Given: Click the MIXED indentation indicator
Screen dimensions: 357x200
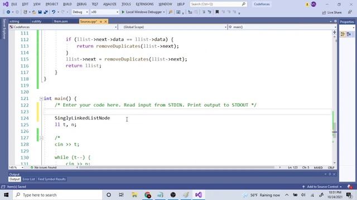Looking at the screenshot, I should (x=318, y=168).
